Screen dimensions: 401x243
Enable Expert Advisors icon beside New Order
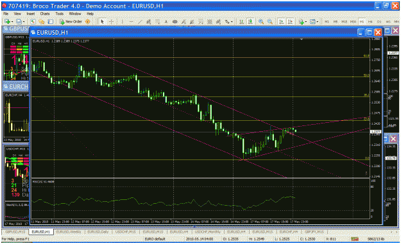[x=88, y=22]
